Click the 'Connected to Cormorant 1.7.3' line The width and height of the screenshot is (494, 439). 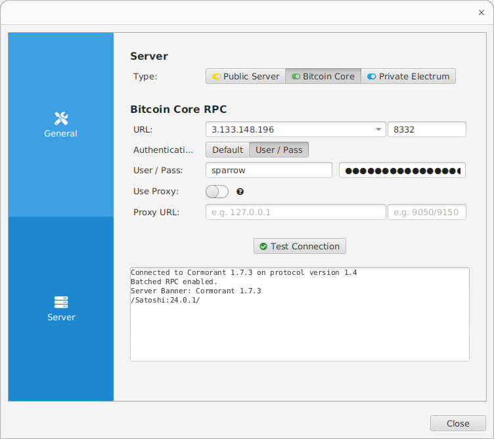[x=244, y=272]
